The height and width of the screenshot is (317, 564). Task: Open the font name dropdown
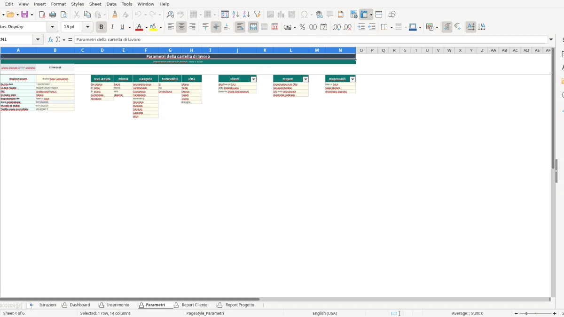coord(53,27)
